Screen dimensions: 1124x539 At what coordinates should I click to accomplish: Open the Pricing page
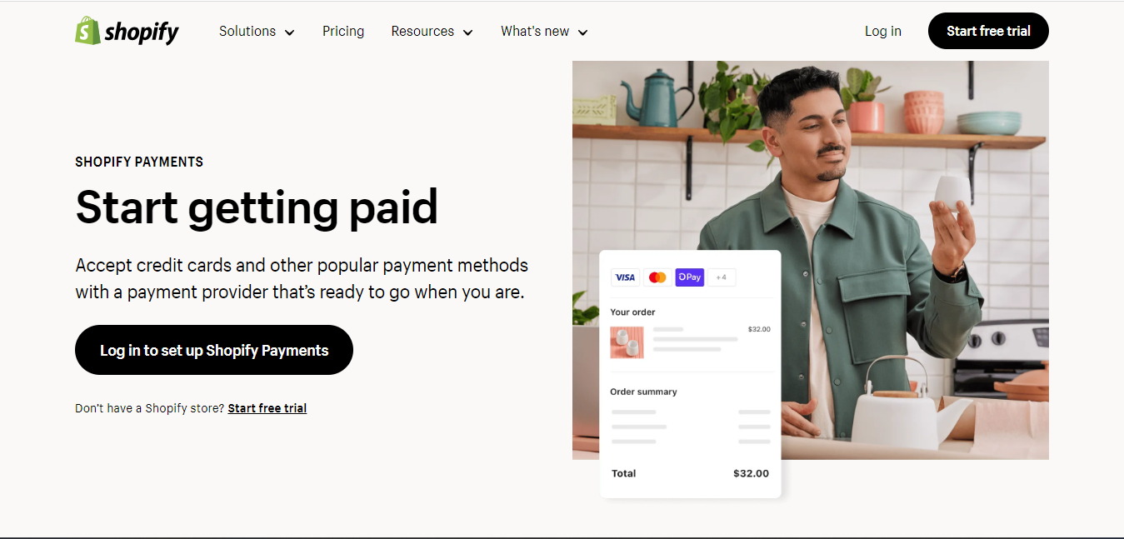(343, 31)
